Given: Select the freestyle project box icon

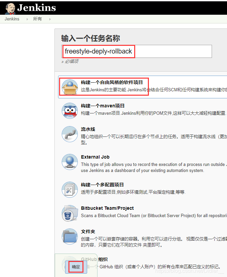Looking at the screenshot, I should [x=70, y=87].
